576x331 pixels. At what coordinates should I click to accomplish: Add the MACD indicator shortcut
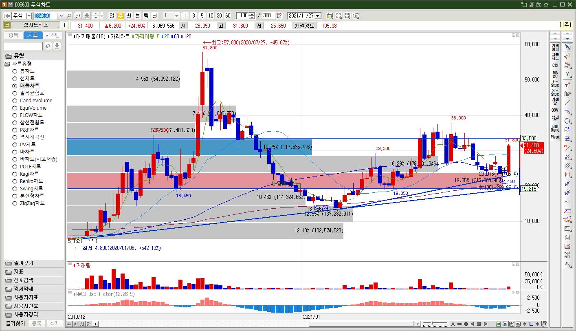[555, 75]
